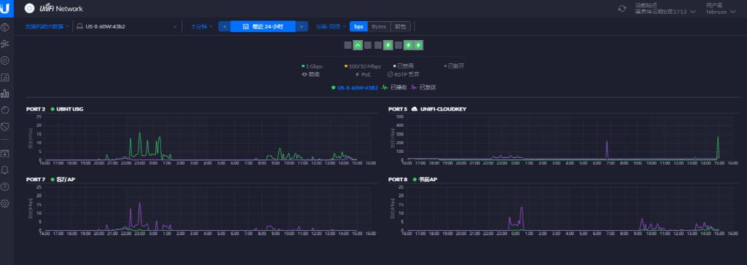747x265 pixels.
Task: Select gray port 4 in the switch port map
Action: tap(378, 45)
